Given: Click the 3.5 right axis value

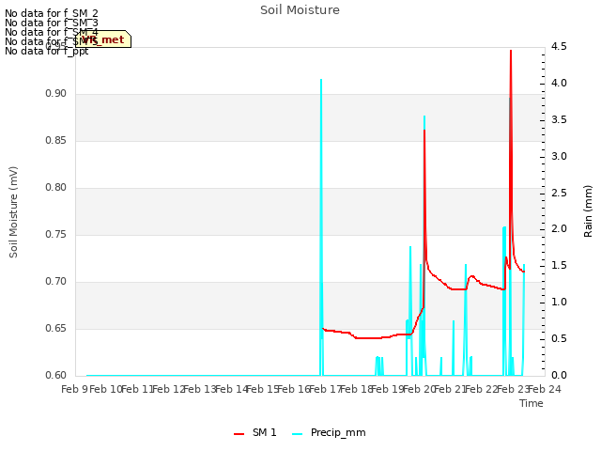Looking at the screenshot, I should click(559, 119).
